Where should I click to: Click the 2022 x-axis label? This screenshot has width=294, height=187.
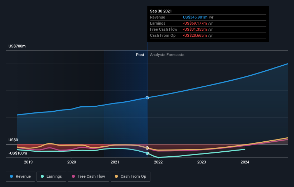(x=158, y=162)
